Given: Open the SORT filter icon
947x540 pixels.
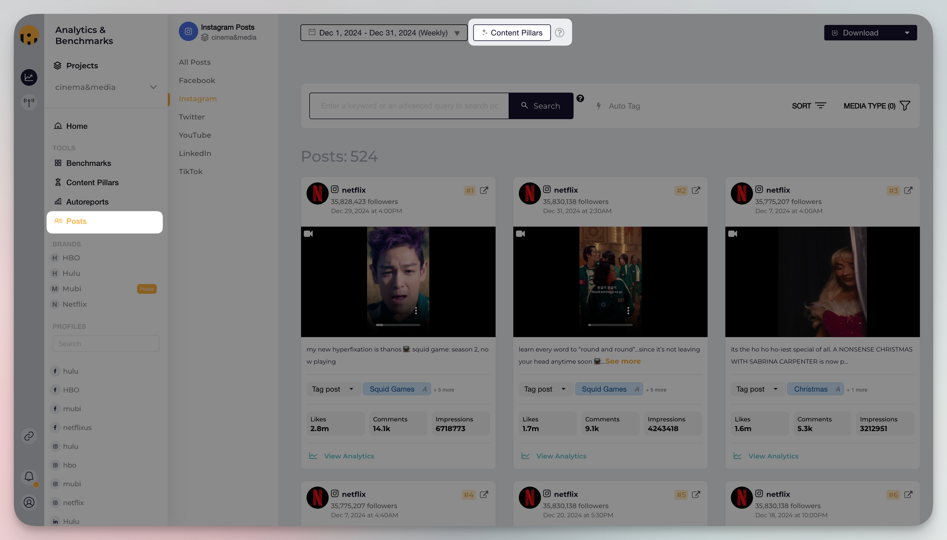Looking at the screenshot, I should tap(821, 106).
